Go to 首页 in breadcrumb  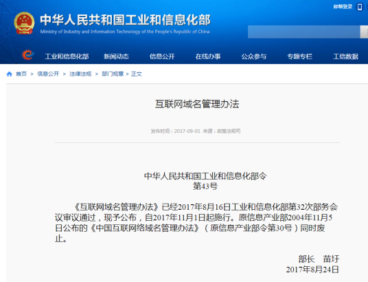click(x=21, y=74)
